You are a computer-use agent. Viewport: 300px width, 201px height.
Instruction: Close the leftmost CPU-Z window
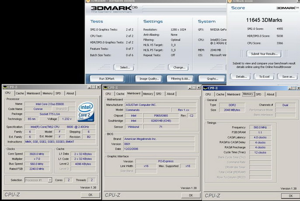[98, 87]
